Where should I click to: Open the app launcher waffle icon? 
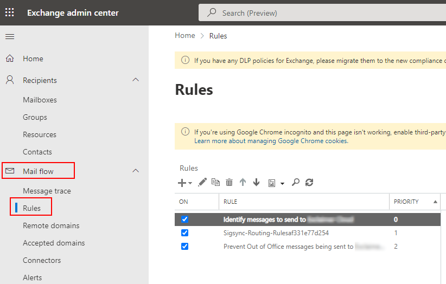(x=10, y=12)
